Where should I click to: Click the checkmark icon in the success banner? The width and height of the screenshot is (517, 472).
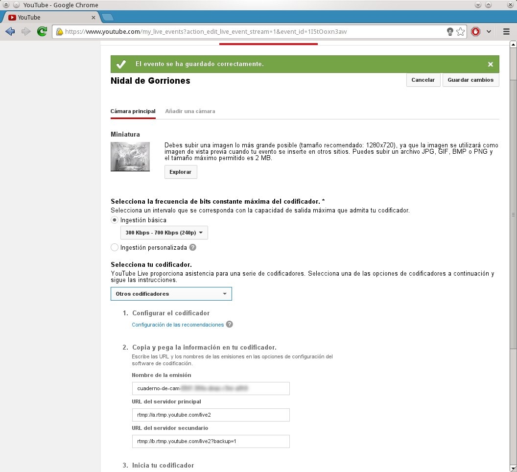pyautogui.click(x=121, y=64)
